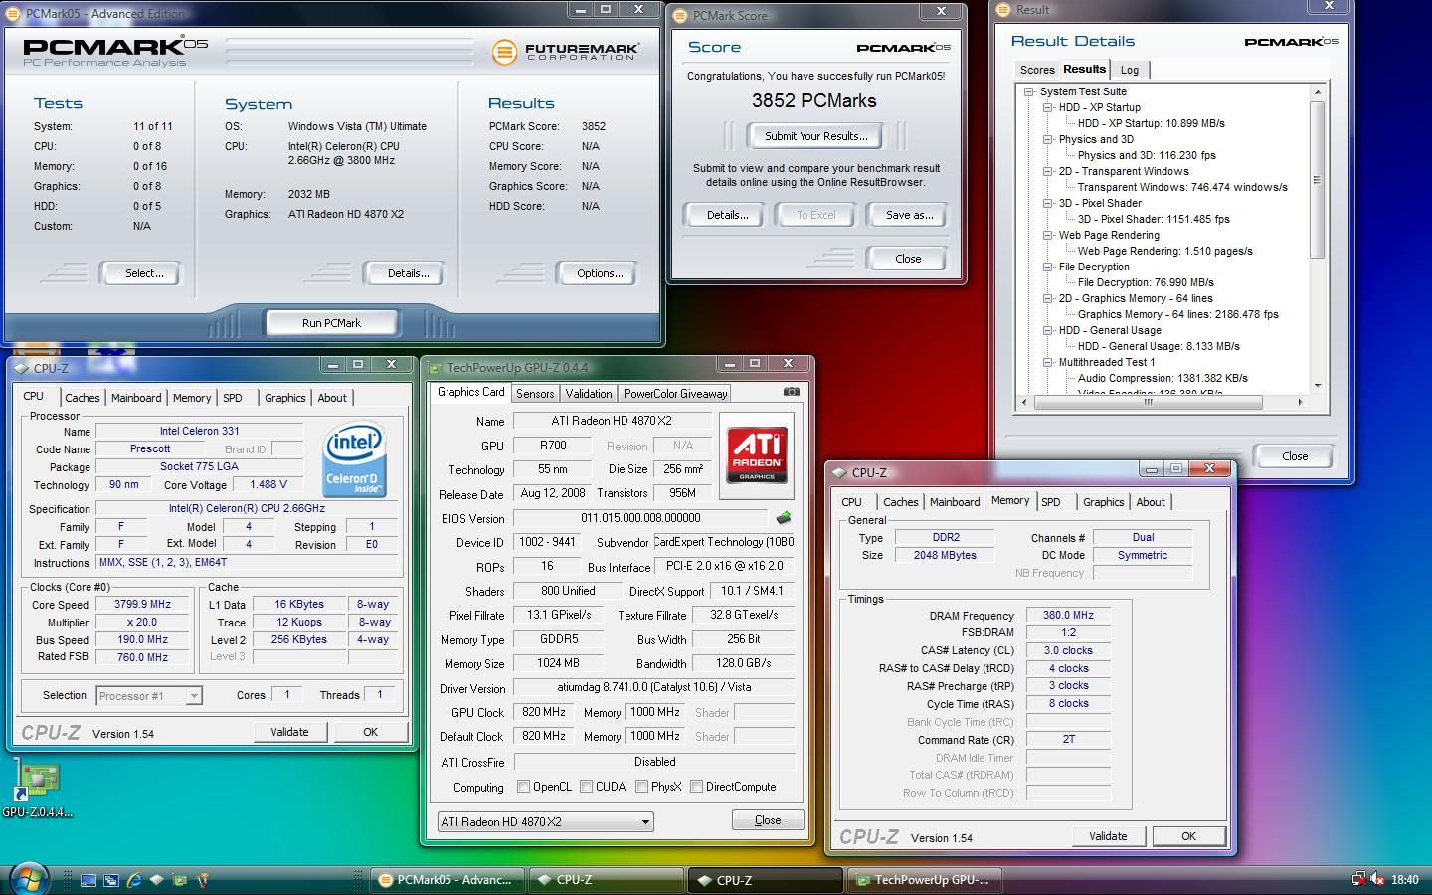Click the TechPowerUp GPU-Z taskbar button
The height and width of the screenshot is (895, 1432).
coord(926,880)
